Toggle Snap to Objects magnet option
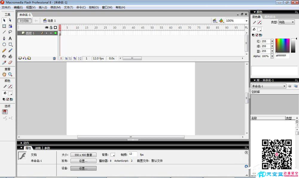This screenshot has width=299, height=178. coord(5,112)
